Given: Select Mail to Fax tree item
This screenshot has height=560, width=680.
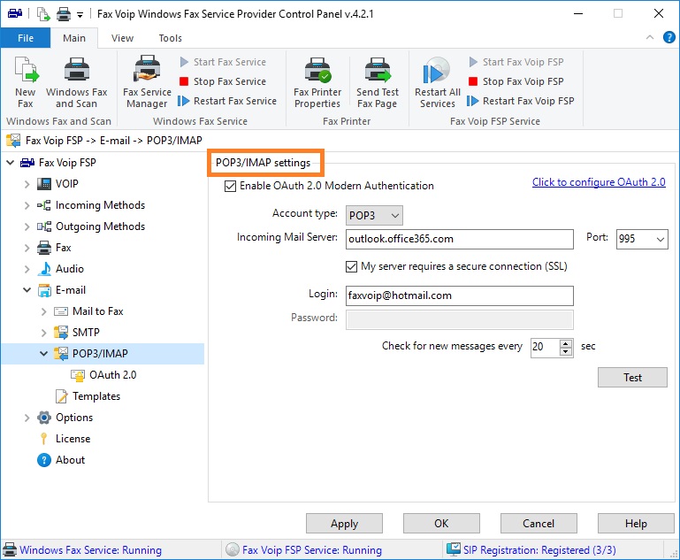Looking at the screenshot, I should pos(97,311).
